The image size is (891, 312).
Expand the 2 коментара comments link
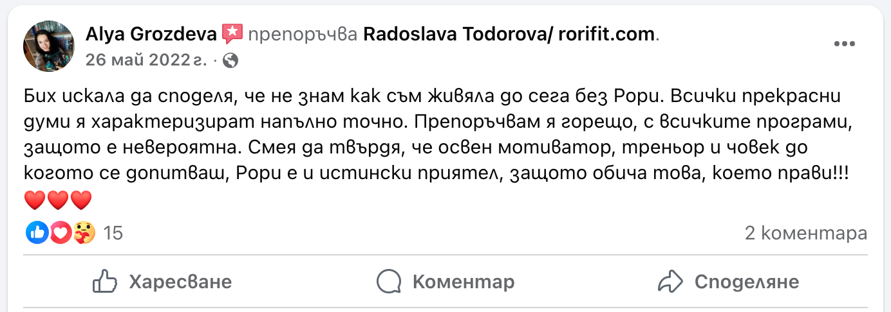pos(805,233)
